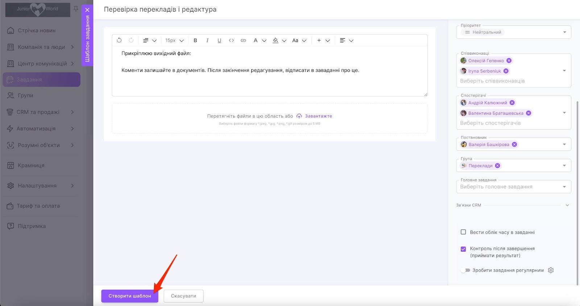580x306 pixels.
Task: Click the Крамниця store icon in the sidebar
Action: coord(11,165)
